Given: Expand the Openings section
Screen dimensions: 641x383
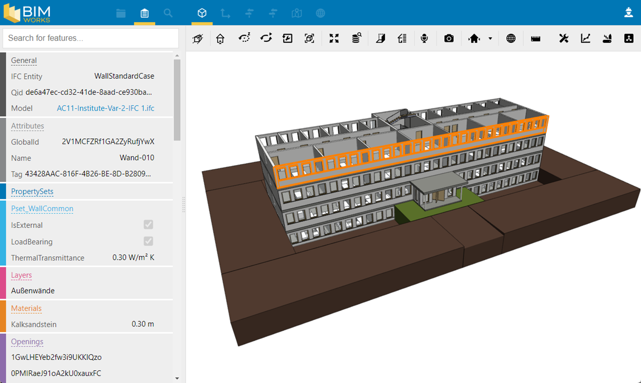Looking at the screenshot, I should [27, 342].
